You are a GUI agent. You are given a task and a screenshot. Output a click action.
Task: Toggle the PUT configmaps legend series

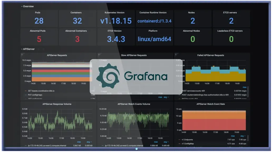[x=35, y=95]
